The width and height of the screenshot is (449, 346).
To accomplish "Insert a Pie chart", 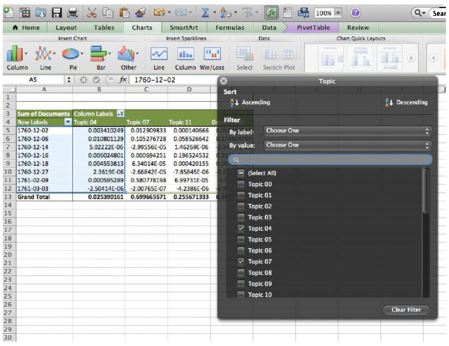I will 73,58.
